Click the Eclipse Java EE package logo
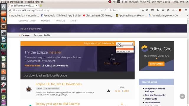The height and width of the screenshot is (106, 189). [x=29, y=89]
